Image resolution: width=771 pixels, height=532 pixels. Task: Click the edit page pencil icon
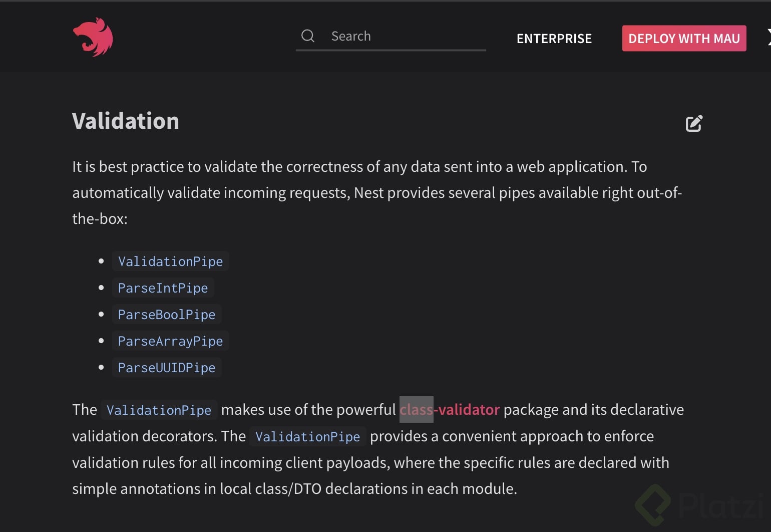pyautogui.click(x=694, y=123)
